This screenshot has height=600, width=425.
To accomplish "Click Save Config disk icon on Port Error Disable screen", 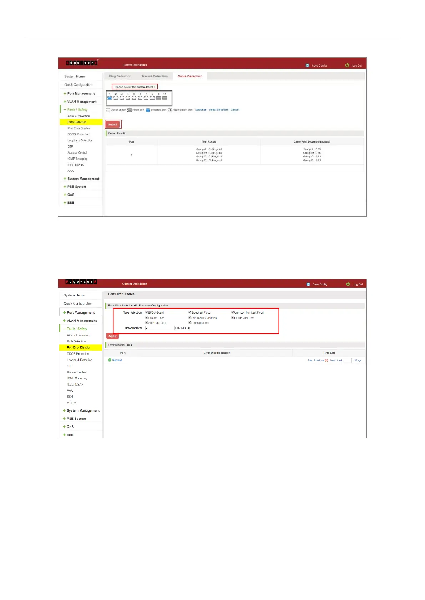I will point(308,284).
